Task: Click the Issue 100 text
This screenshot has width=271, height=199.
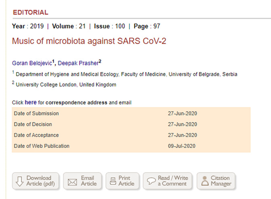Action: click(109, 27)
